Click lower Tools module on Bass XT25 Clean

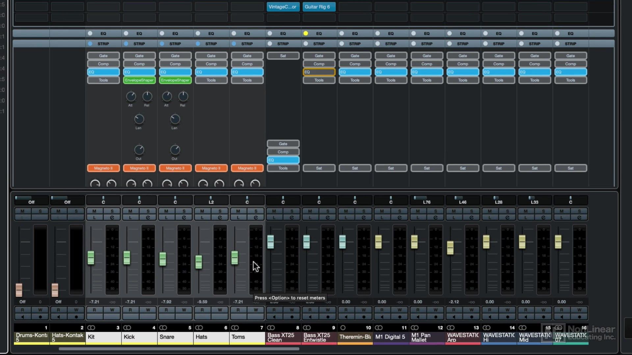(283, 168)
